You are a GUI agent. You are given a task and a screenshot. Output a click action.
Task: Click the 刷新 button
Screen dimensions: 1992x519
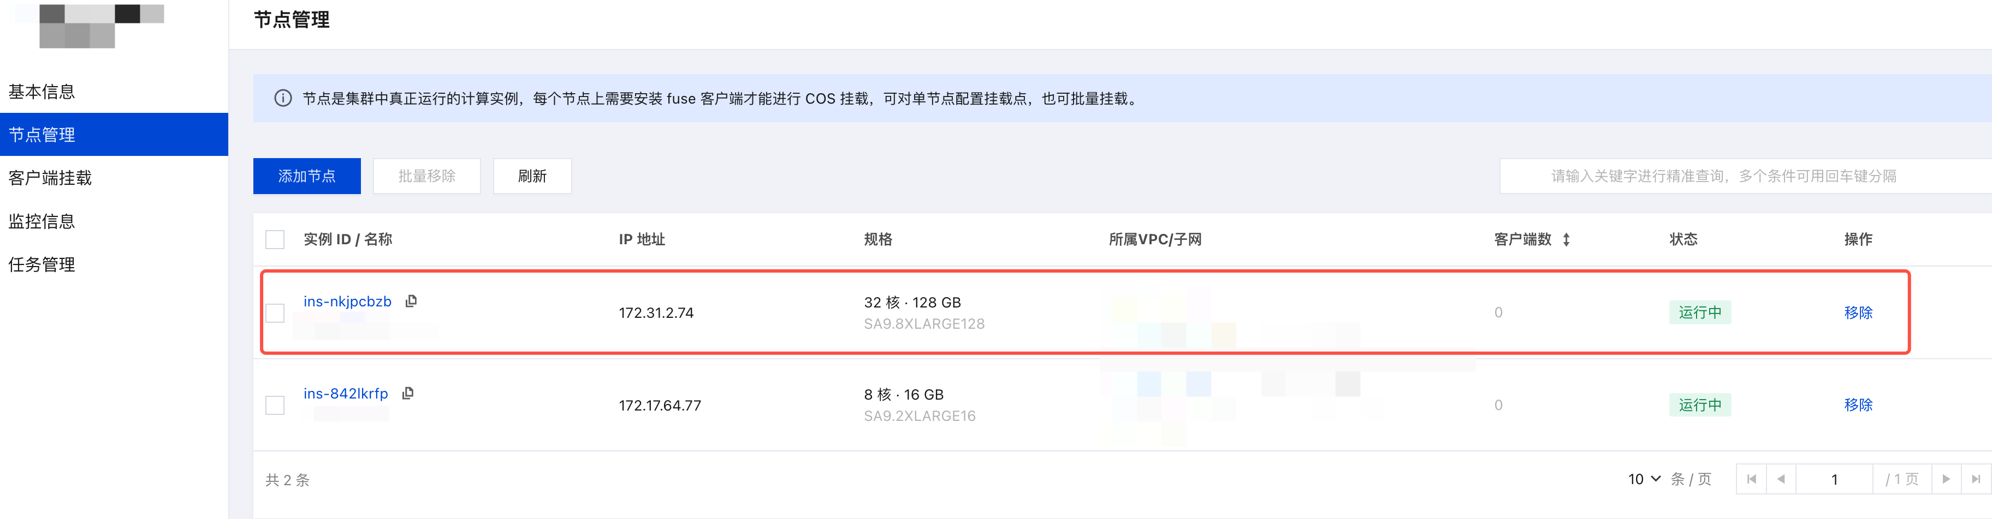point(532,176)
